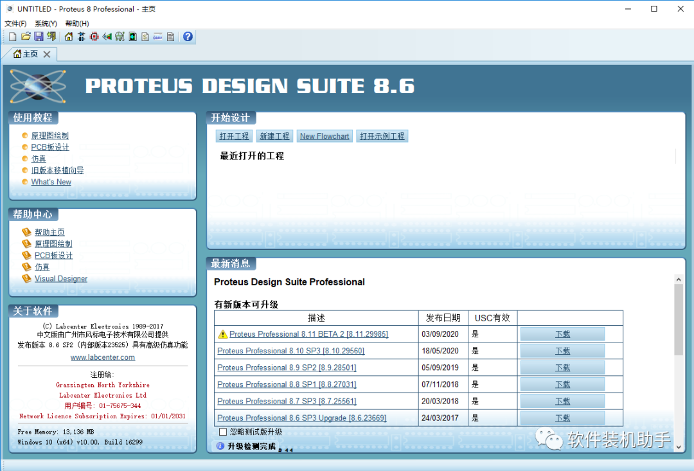Open 仿真 help in 帮助中心
This screenshot has height=471, width=694.
coord(42,267)
